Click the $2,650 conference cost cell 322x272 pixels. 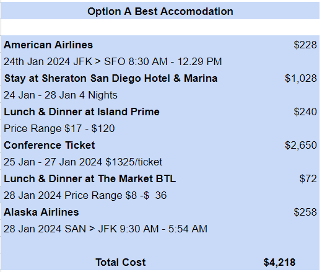(x=301, y=145)
